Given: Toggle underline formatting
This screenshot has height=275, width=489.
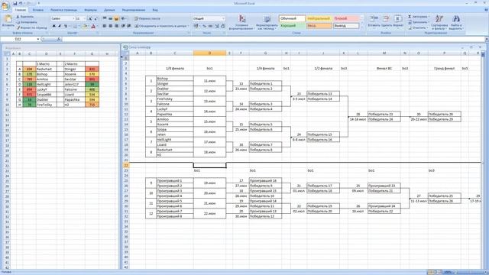Looking at the screenshot, I should [x=65, y=27].
